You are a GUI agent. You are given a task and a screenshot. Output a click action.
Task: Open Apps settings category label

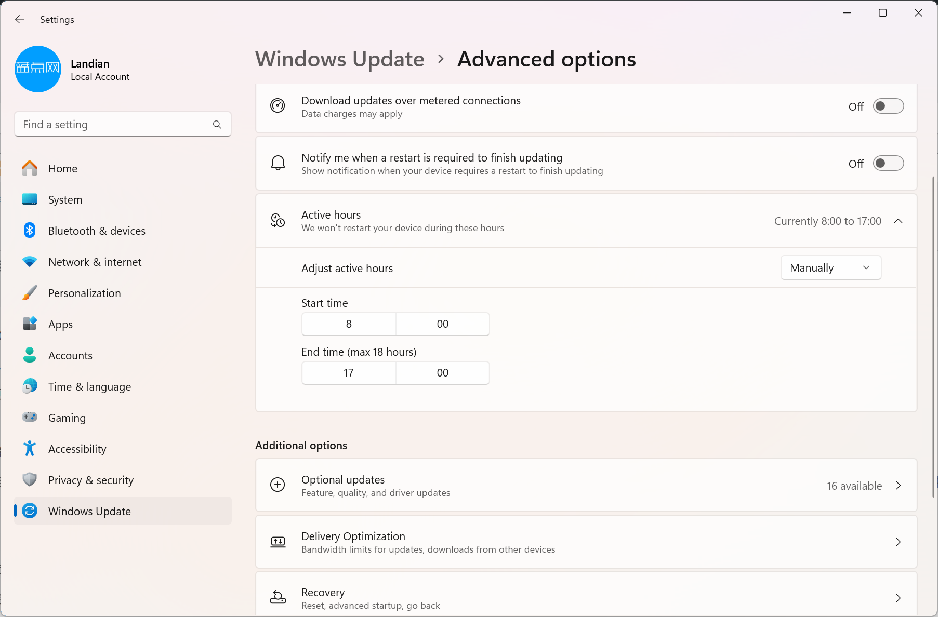[60, 324]
